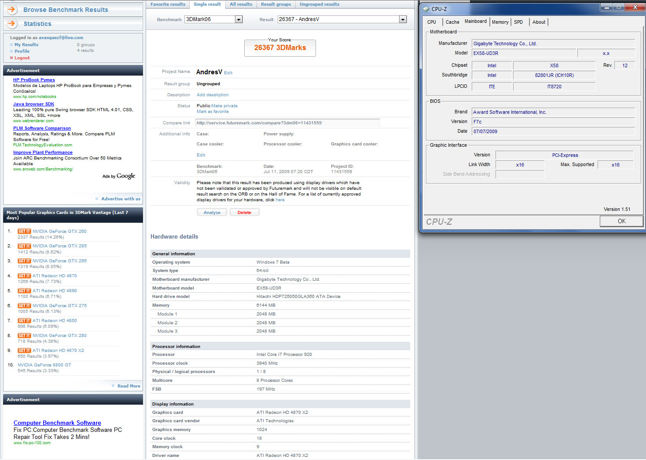The width and height of the screenshot is (646, 460).
Task: Open the About tab in CPU-Z
Action: coord(539,22)
